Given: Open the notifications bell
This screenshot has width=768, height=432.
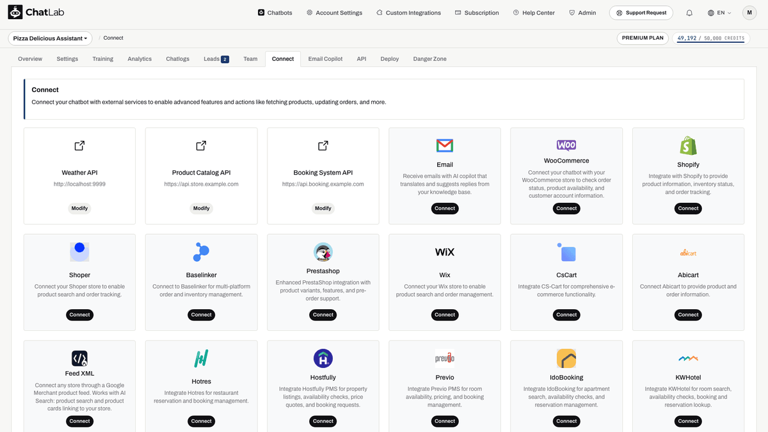Looking at the screenshot, I should [x=689, y=13].
